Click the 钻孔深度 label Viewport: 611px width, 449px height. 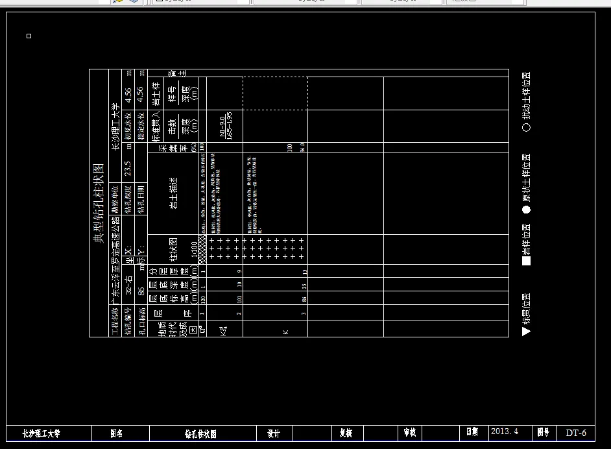128,199
